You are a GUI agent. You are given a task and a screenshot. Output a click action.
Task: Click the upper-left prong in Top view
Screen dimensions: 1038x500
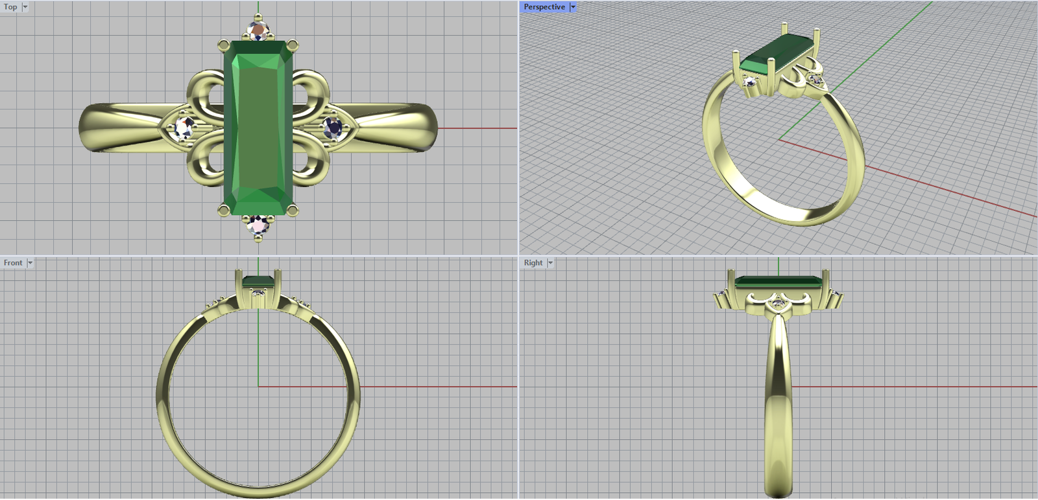pyautogui.click(x=224, y=45)
